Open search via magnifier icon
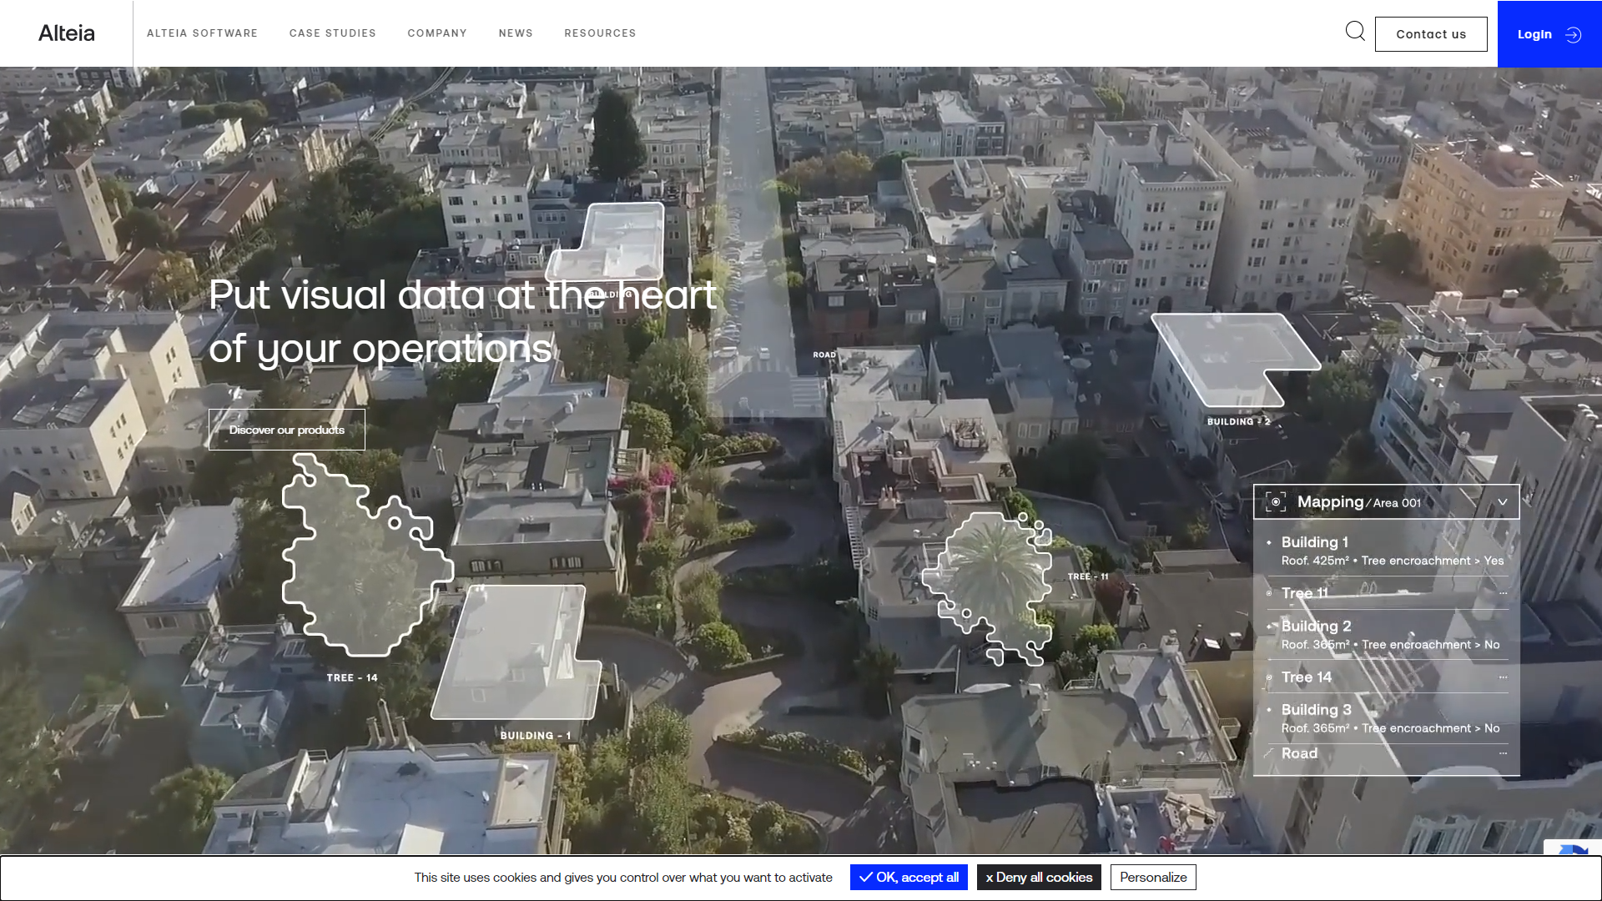The image size is (1602, 901). (1355, 32)
